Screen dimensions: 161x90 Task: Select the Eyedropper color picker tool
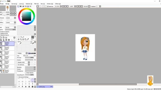click(x=28, y=39)
